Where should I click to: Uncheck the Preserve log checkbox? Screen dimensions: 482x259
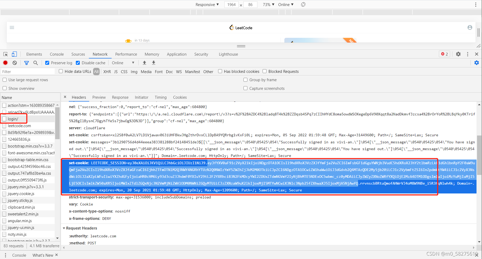(47, 63)
